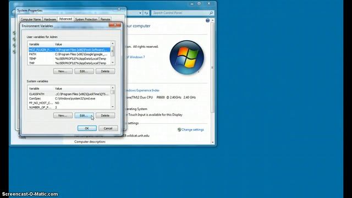352x198 pixels.
Task: Select ComSpec system variable row
Action: pos(69,98)
